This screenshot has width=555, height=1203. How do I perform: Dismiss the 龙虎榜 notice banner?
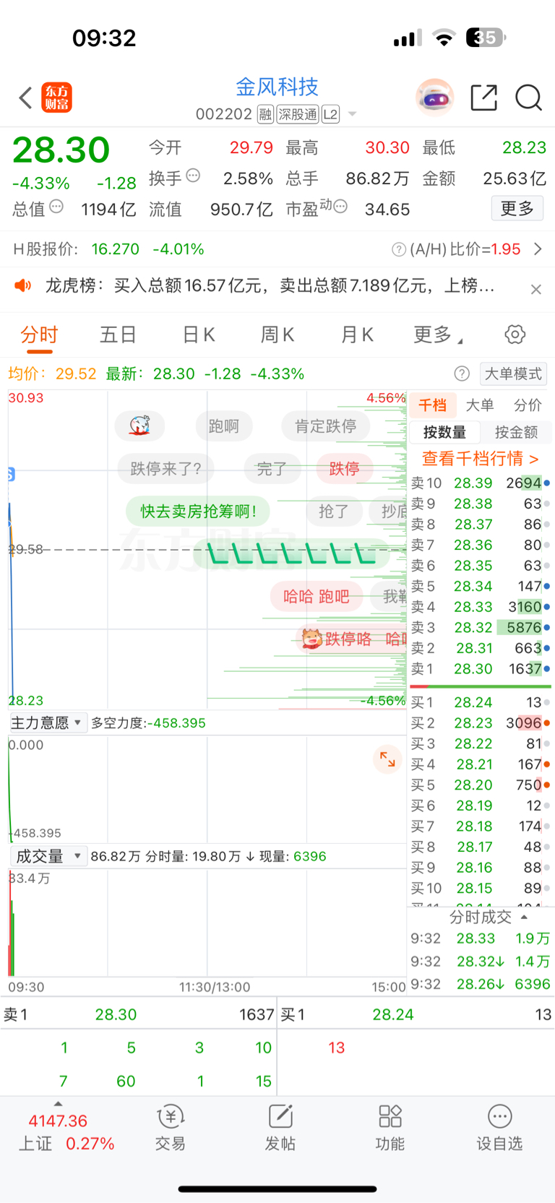[x=535, y=289]
